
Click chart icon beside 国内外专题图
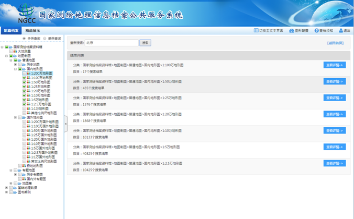click(24, 179)
